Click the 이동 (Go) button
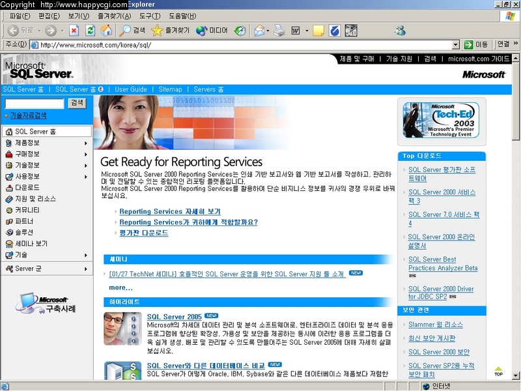 click(x=476, y=44)
